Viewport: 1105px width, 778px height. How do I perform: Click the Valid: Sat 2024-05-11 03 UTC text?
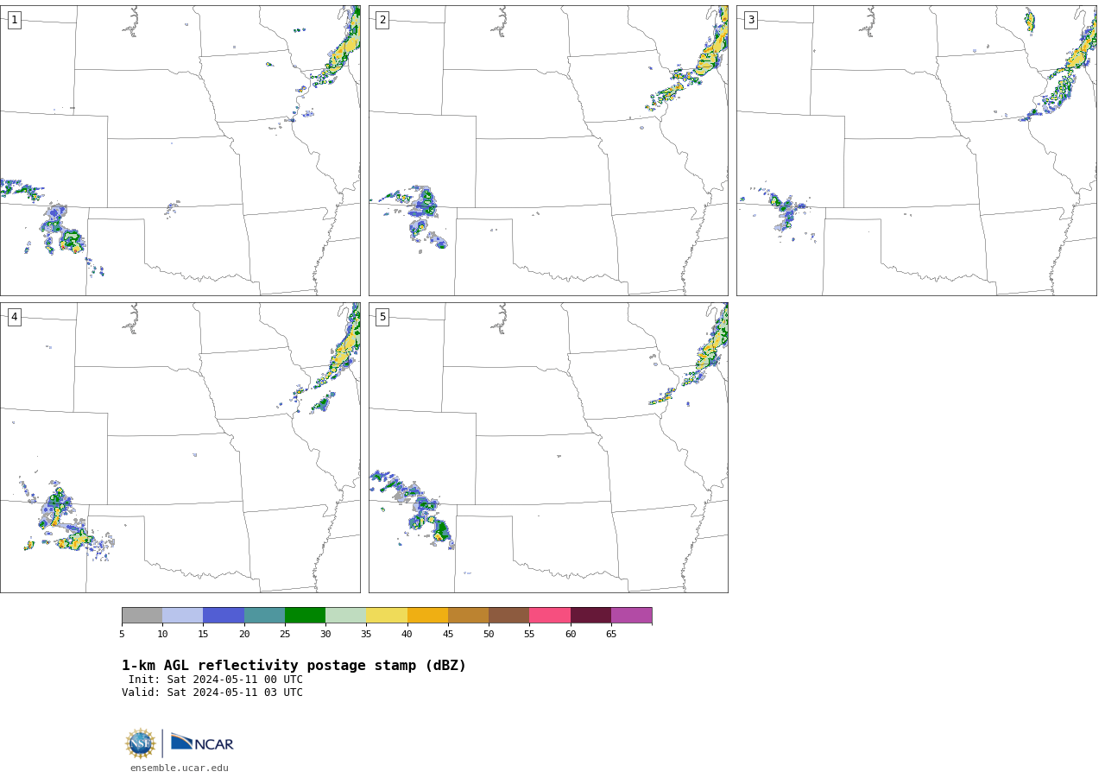pos(212,693)
